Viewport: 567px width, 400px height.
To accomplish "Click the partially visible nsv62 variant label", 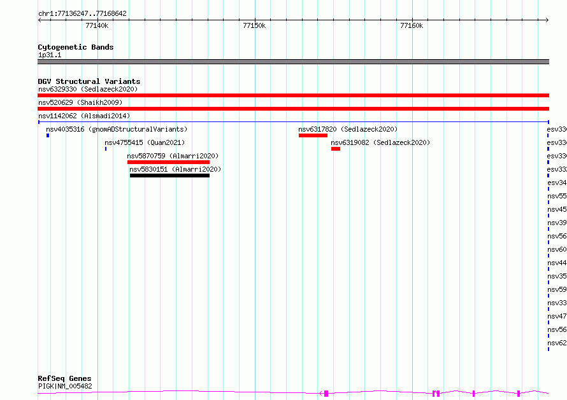I will coord(557,343).
